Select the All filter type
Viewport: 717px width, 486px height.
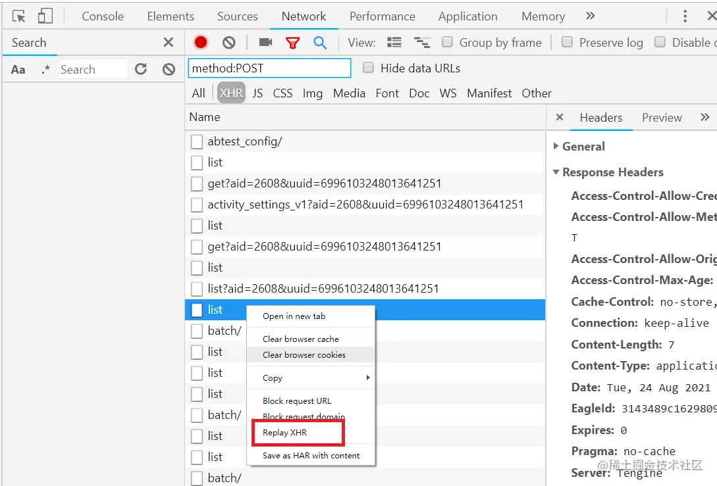point(198,93)
